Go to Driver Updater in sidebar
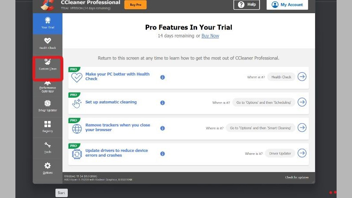Screen dimensions: 352x198 click(48, 106)
